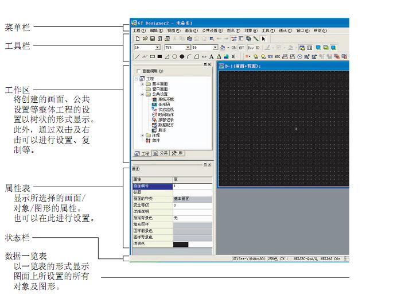Click the 系统环境 tree item
The height and width of the screenshot is (294, 413).
click(165, 99)
